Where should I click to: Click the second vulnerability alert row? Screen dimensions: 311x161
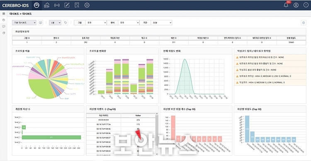tap(270, 64)
